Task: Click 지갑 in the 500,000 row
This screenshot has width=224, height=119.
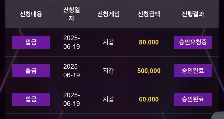Action: [x=108, y=71]
